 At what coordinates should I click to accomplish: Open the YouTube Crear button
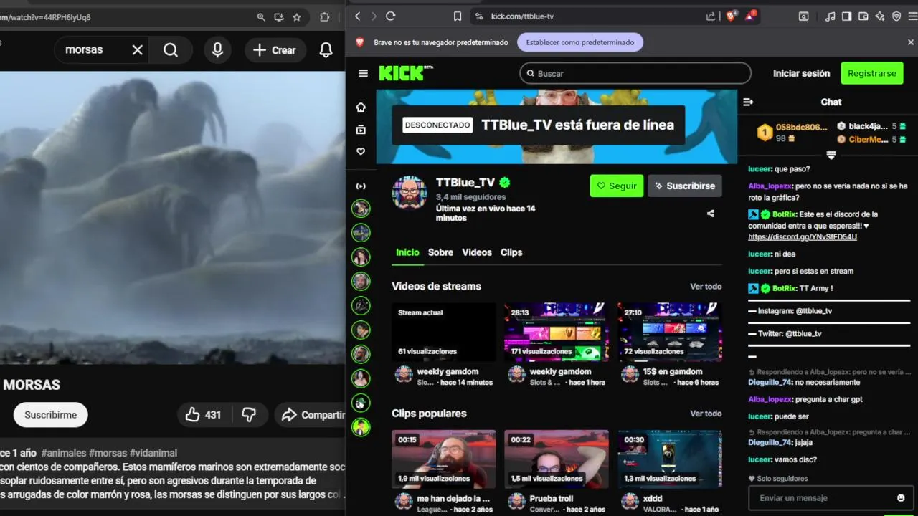pos(275,50)
